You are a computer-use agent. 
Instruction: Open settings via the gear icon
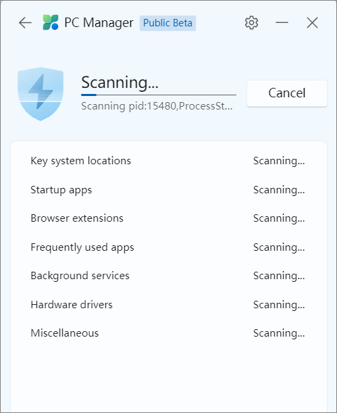tap(251, 23)
